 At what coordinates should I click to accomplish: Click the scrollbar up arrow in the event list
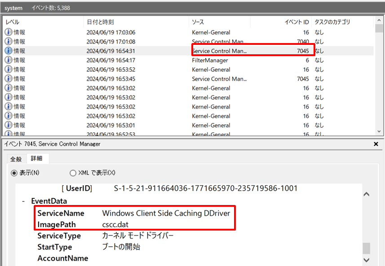click(x=380, y=20)
